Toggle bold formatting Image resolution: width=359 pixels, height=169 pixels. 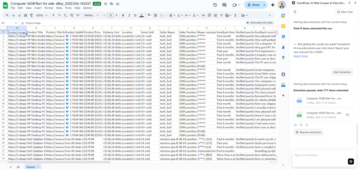tap(123, 15)
